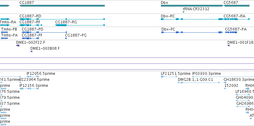Click the Dbx gene label
Screen dimensions: 254x126
pos(164,3)
